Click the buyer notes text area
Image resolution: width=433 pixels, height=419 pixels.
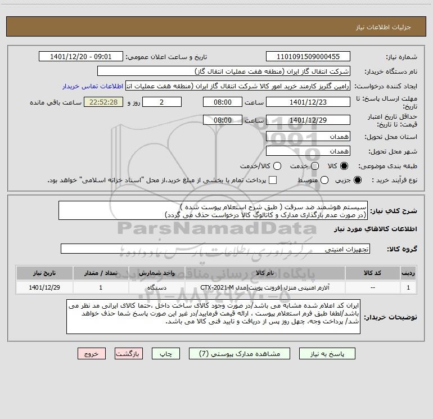point(213,317)
